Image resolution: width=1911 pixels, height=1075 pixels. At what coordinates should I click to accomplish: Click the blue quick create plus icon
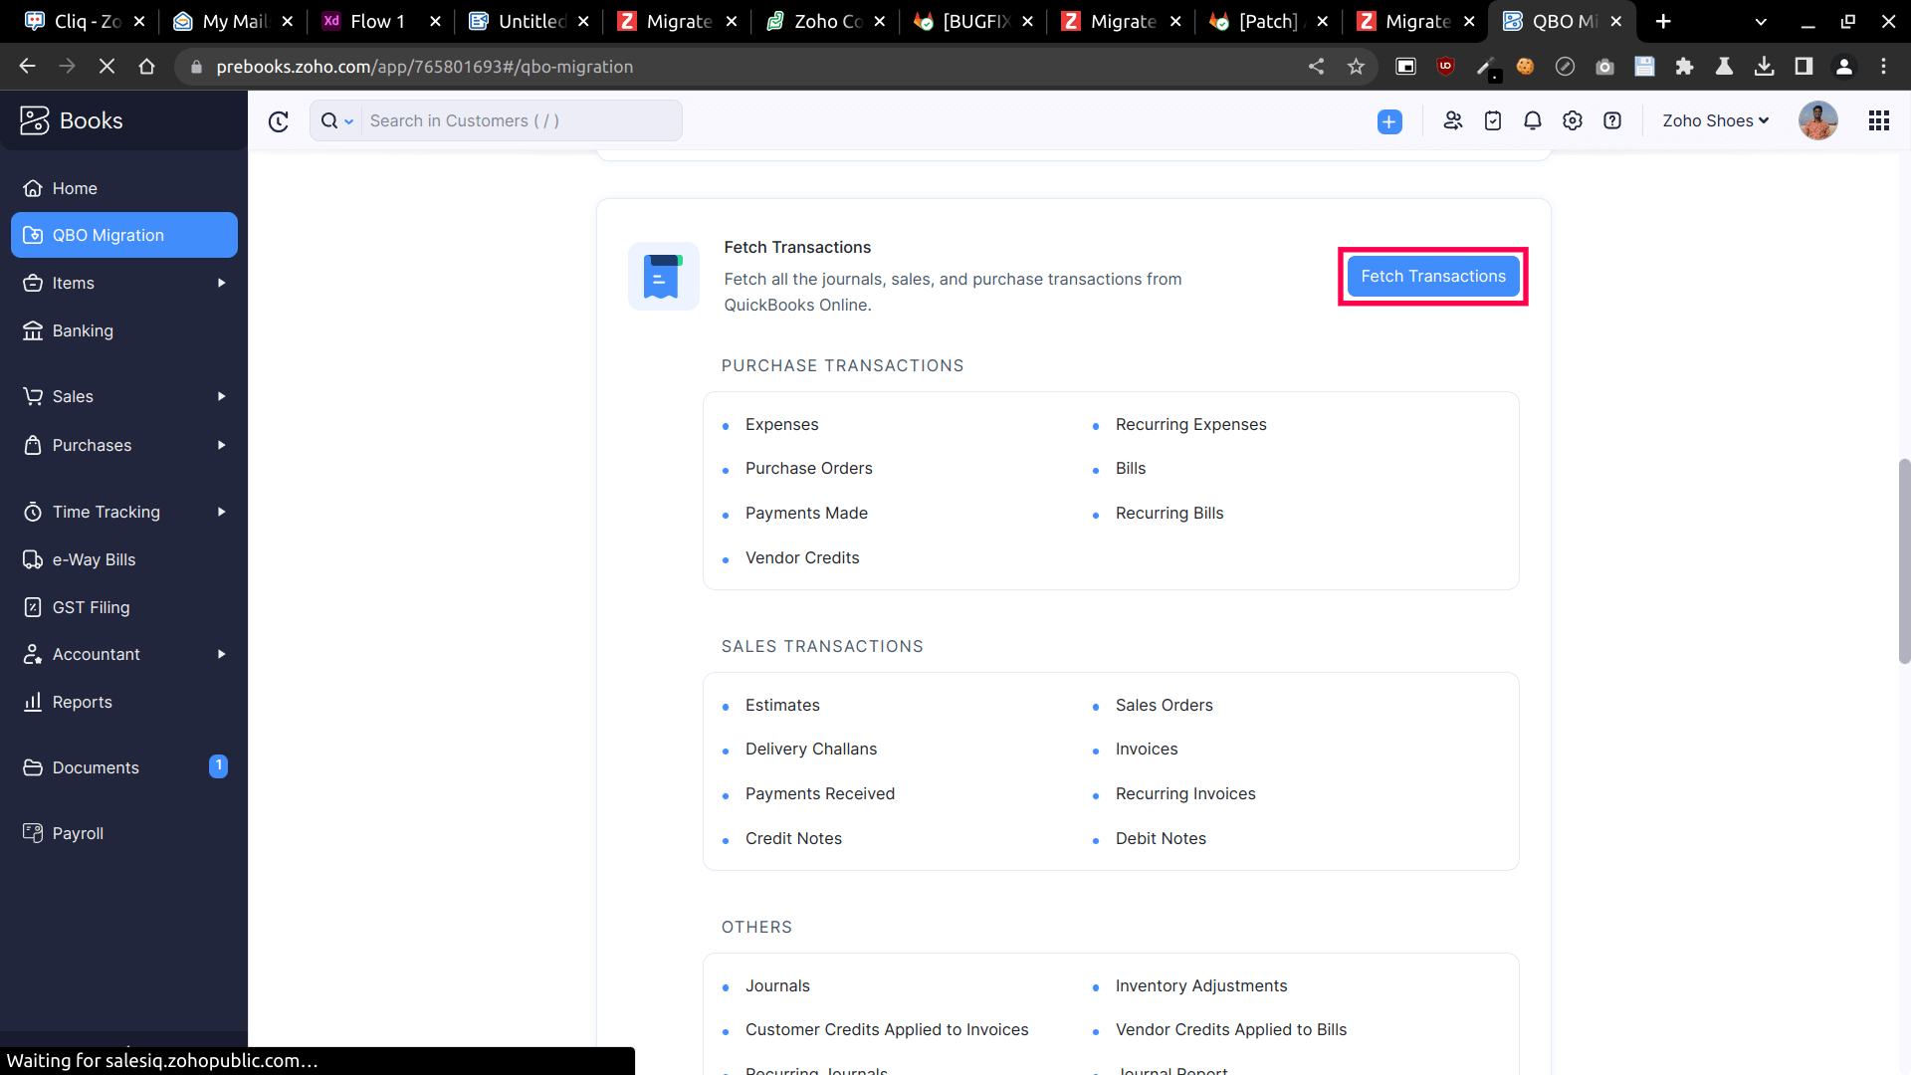point(1389,121)
